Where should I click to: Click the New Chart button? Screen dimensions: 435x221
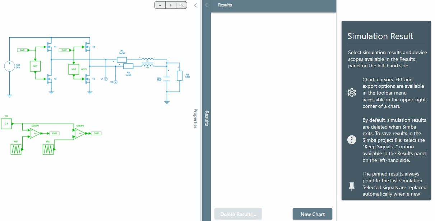[312, 214]
